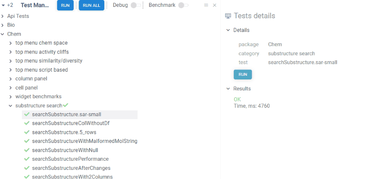Expand the Bio node
The image size is (366, 179).
[x=3, y=25]
